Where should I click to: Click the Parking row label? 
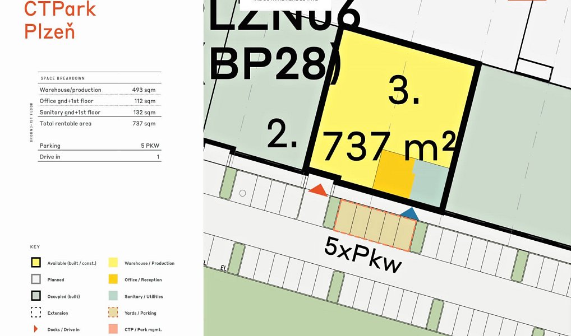(x=50, y=146)
